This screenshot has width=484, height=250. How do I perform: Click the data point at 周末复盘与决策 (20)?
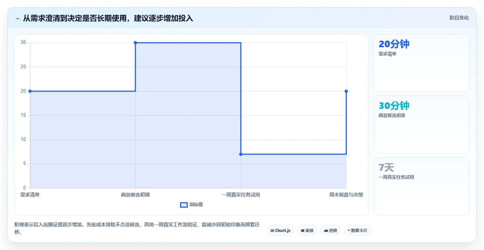pyautogui.click(x=346, y=91)
